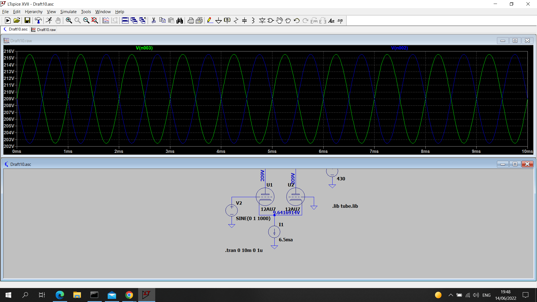This screenshot has height=302, width=537.
Task: Click the Autorange plot icon
Action: (x=106, y=20)
